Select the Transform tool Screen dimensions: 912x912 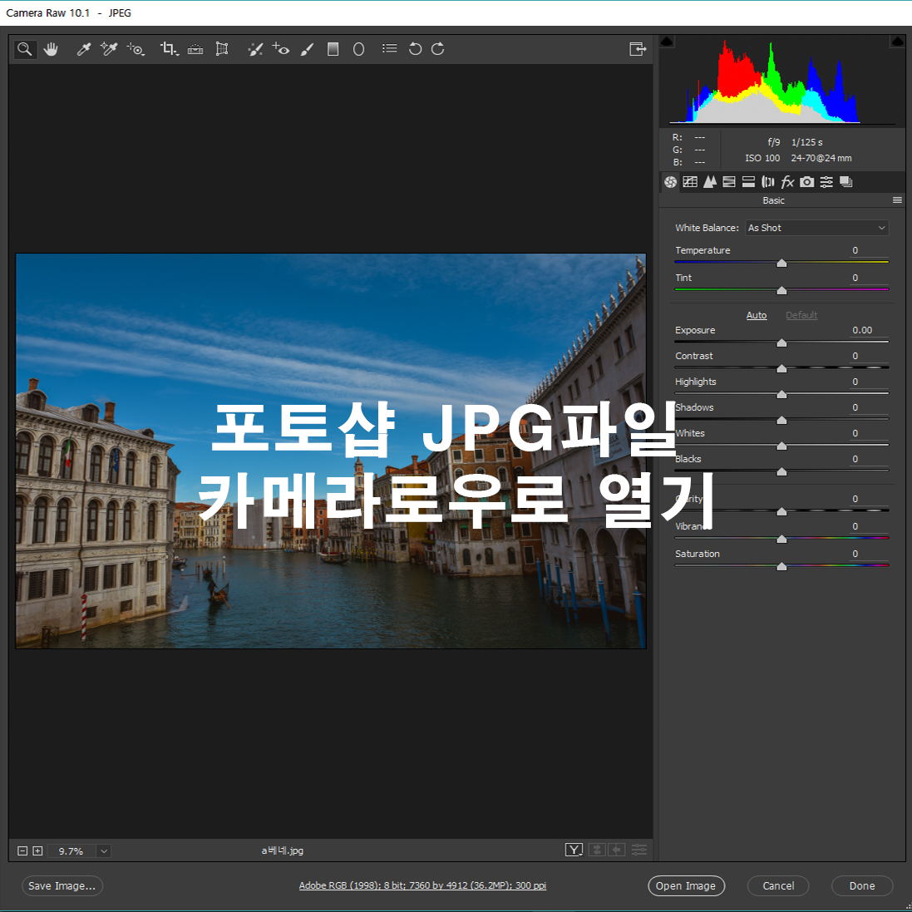click(222, 49)
